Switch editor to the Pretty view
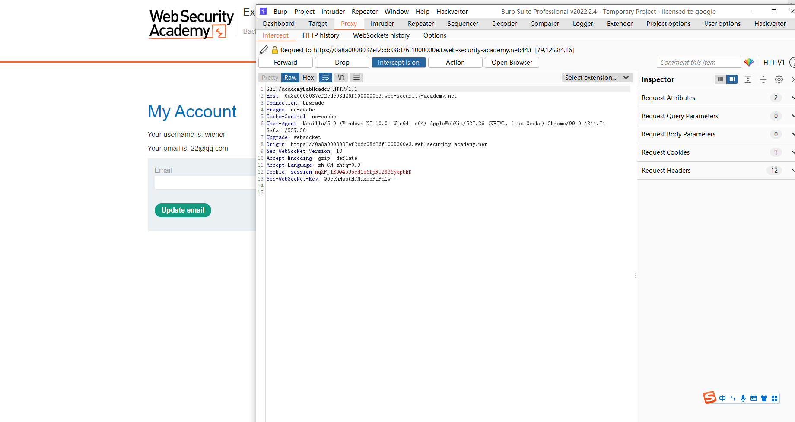The width and height of the screenshot is (795, 422). point(270,78)
